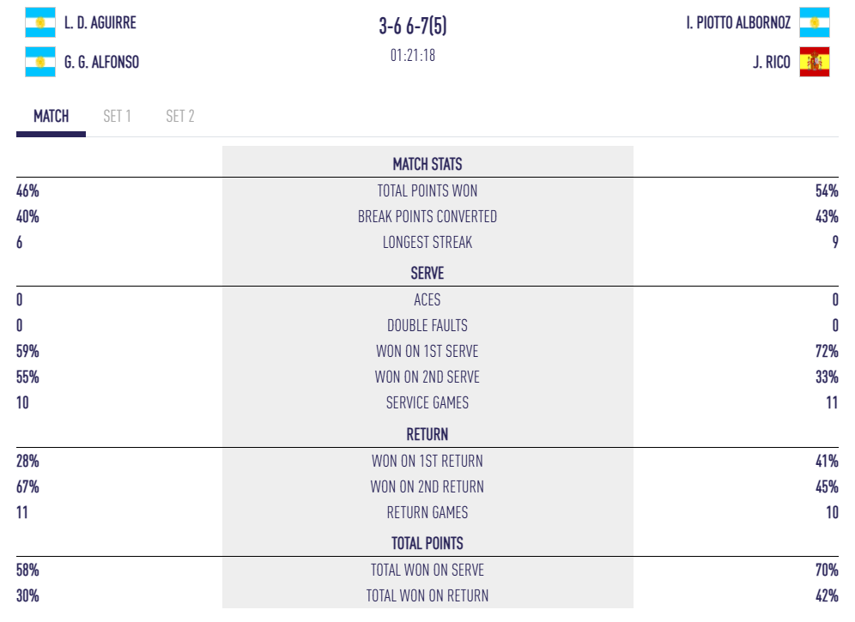Image resolution: width=855 pixels, height=622 pixels.
Task: Open player L. D. Aguirre's name
Action: (100, 23)
